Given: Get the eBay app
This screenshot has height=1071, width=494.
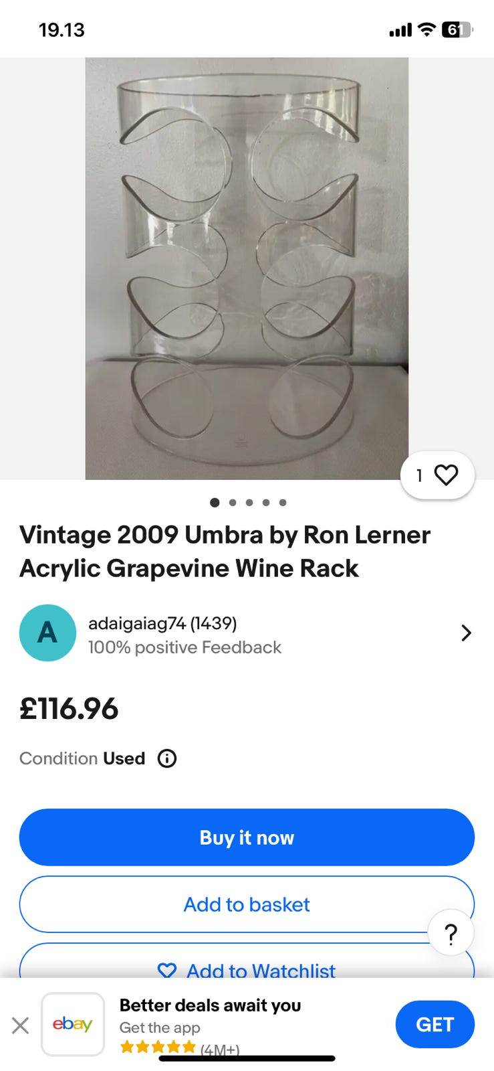Looking at the screenshot, I should [435, 1024].
